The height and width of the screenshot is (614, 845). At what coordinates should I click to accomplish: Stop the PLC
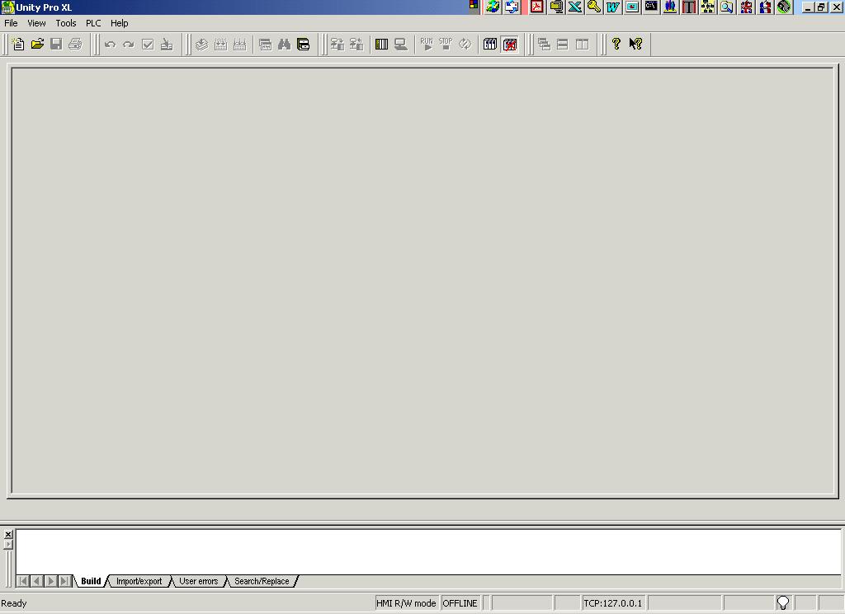pos(445,44)
